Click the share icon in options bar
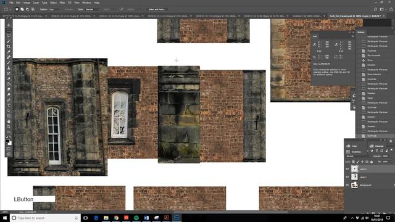Image resolution: width=395 pixels, height=222 pixels. 391,9
